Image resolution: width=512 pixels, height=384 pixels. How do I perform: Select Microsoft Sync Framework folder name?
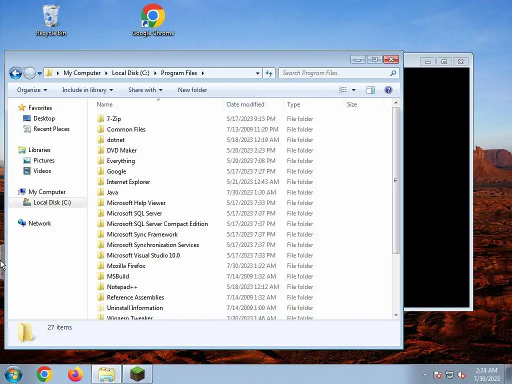[142, 234]
